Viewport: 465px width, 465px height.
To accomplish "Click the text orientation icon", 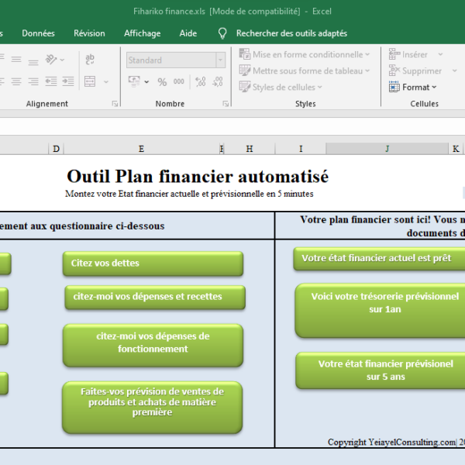I will coord(51,60).
